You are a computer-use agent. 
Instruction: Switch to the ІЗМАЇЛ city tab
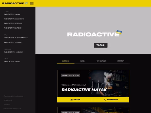[x=121, y=61]
